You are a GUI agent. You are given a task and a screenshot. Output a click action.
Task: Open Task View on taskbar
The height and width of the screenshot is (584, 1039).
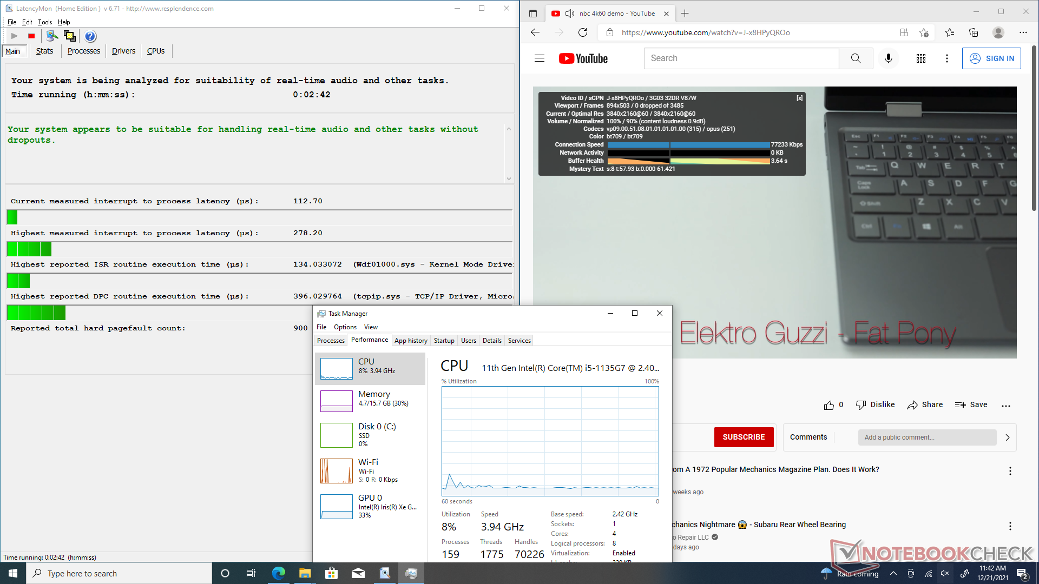[251, 573]
